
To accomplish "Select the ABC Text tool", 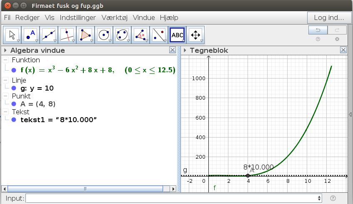I will coord(177,35).
